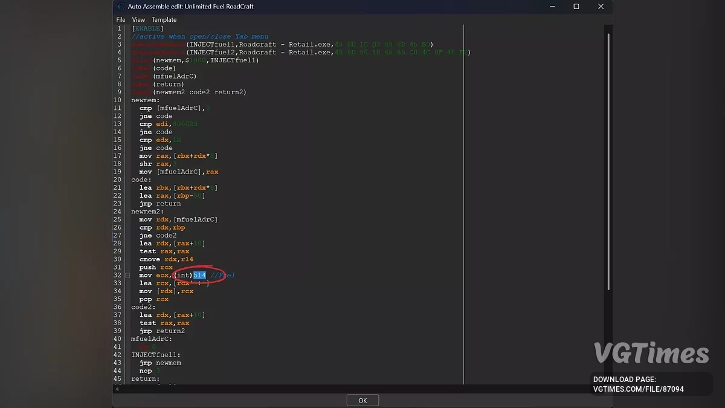Minimize the Auto Assemble window
Viewport: 725px width, 408px height.
point(552,7)
